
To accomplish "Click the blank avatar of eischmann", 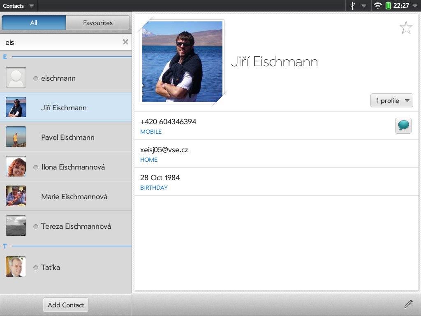I will pyautogui.click(x=16, y=77).
